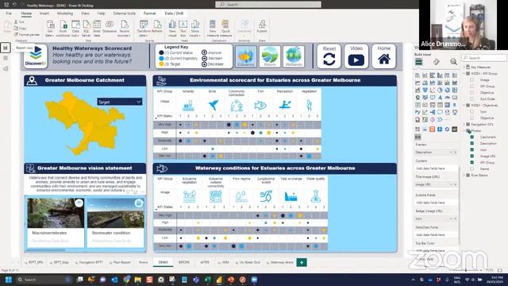Viewport: 508px width, 286px height.
Task: Uncheck the Description field checkbox
Action: (x=471, y=143)
